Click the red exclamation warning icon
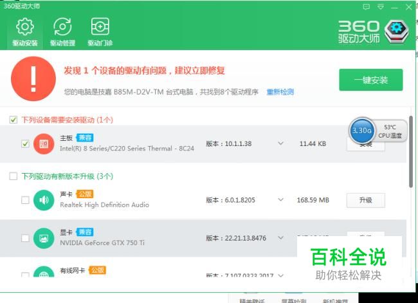Viewport: 418px width, 303px height. pos(33,78)
